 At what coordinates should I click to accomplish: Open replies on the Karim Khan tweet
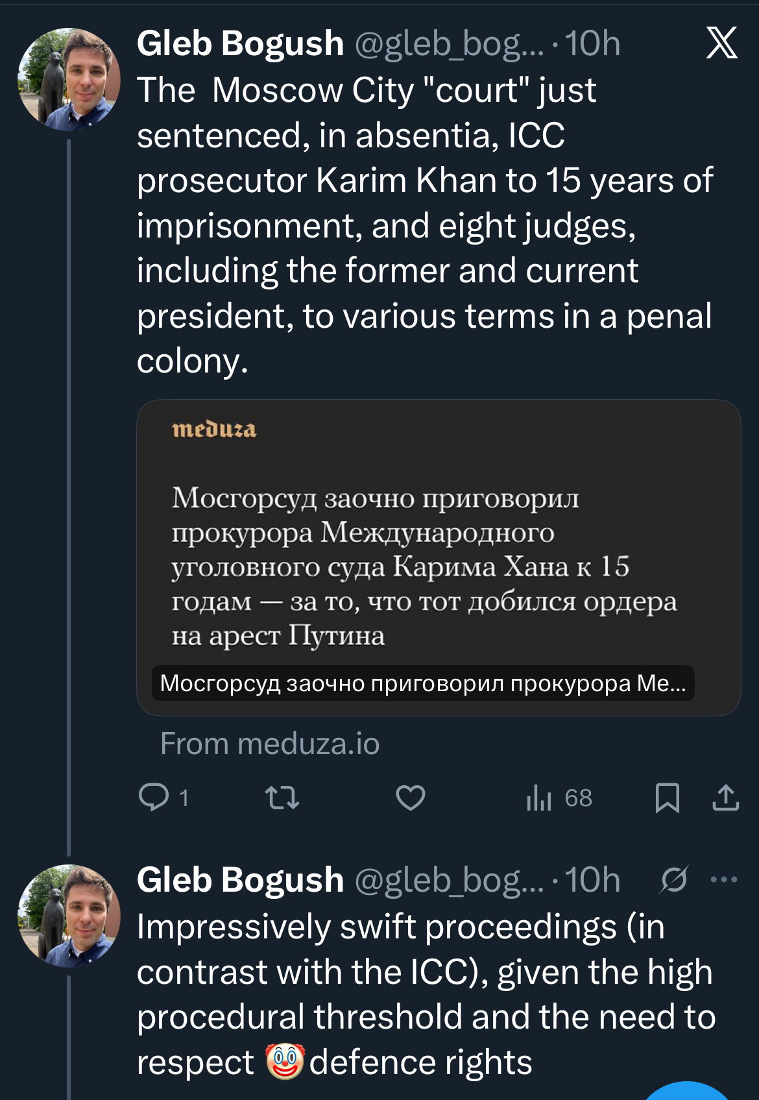(x=154, y=797)
